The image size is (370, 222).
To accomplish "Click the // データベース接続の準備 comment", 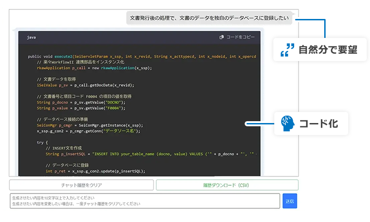I will 62,119.
